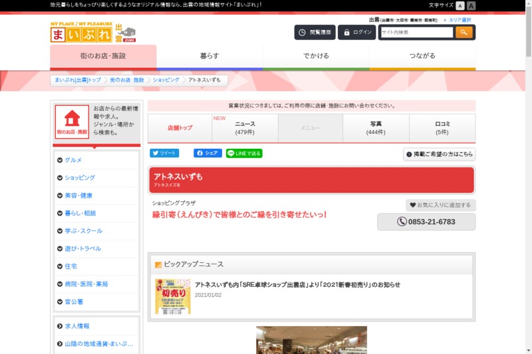Expand the 美容・健康 sidebar category
Viewport: 532px width, 354px height.
pyautogui.click(x=78, y=195)
